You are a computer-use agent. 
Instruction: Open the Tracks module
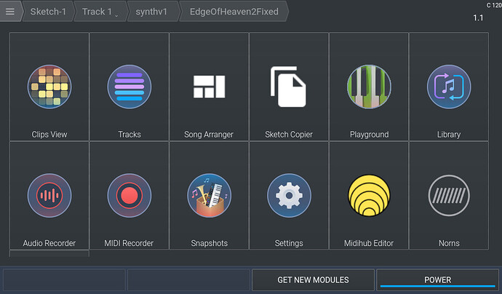(130, 87)
